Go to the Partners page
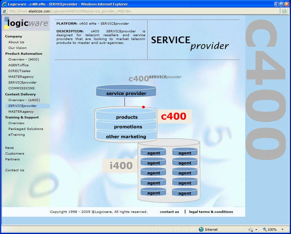Image resolution: width=291 pixels, height=234 pixels. coord(12,159)
